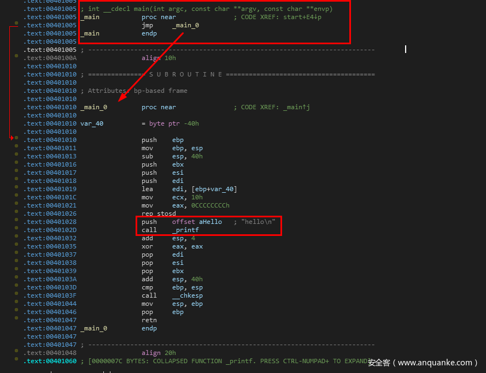Click gutter dot beside jmp _main_0 line
486x373 pixels.
(x=17, y=25)
